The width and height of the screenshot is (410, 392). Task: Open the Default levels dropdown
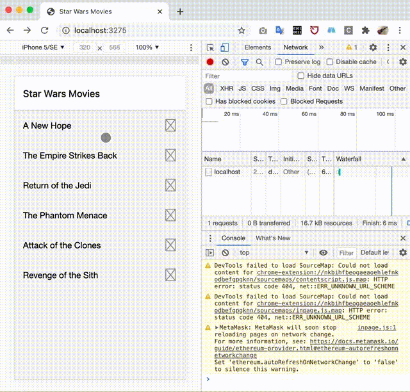(x=374, y=252)
